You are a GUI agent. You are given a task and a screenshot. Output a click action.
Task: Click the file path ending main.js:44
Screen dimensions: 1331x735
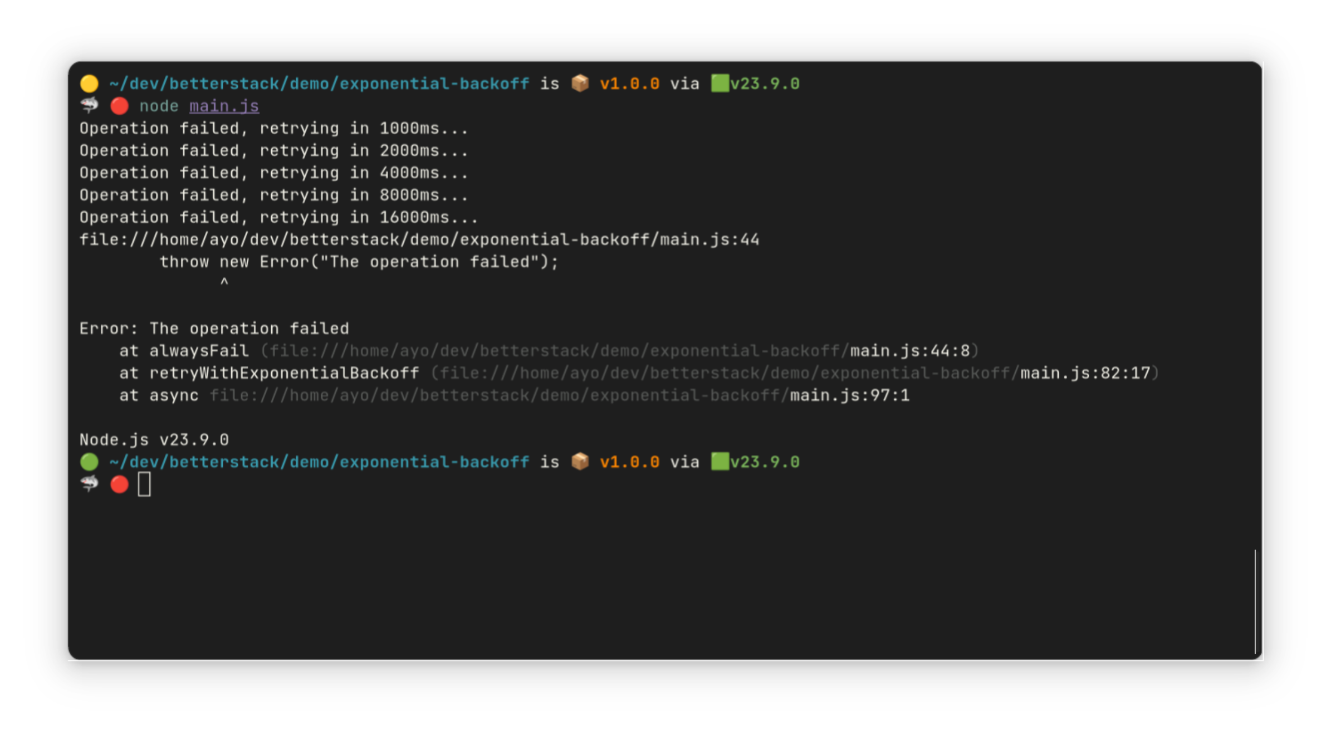pyautogui.click(x=419, y=240)
